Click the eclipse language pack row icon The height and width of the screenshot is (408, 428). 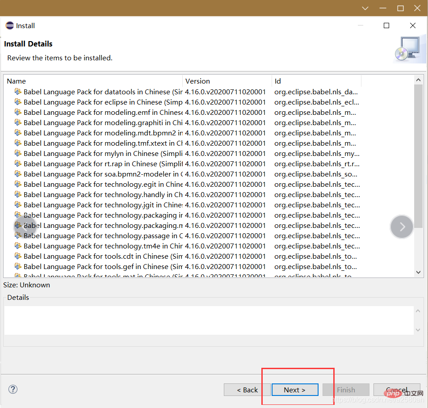[18, 102]
